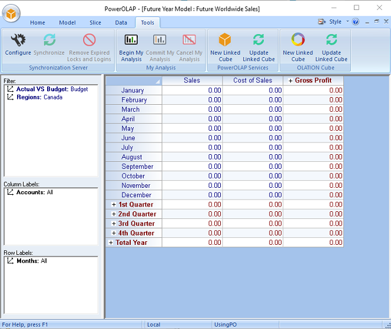Image resolution: width=391 pixels, height=329 pixels.
Task: Click the Budget filter value
Action: click(x=79, y=89)
